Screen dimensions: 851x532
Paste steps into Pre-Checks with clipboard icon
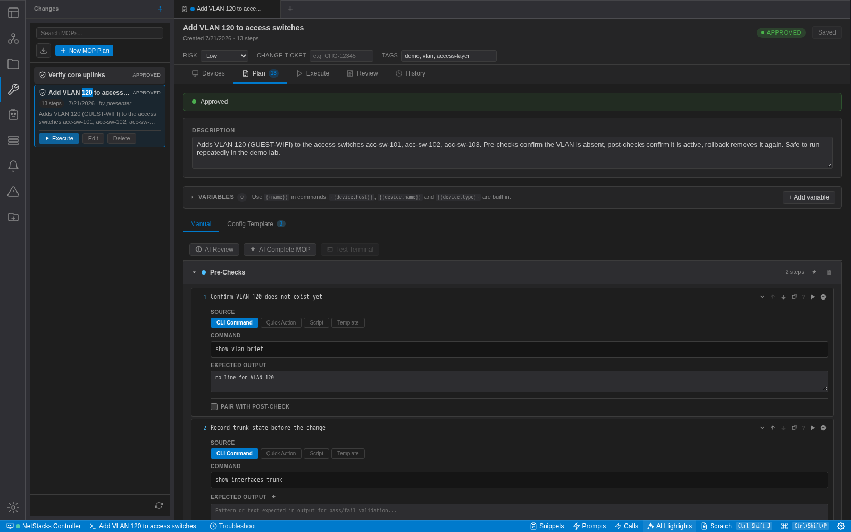tap(829, 272)
